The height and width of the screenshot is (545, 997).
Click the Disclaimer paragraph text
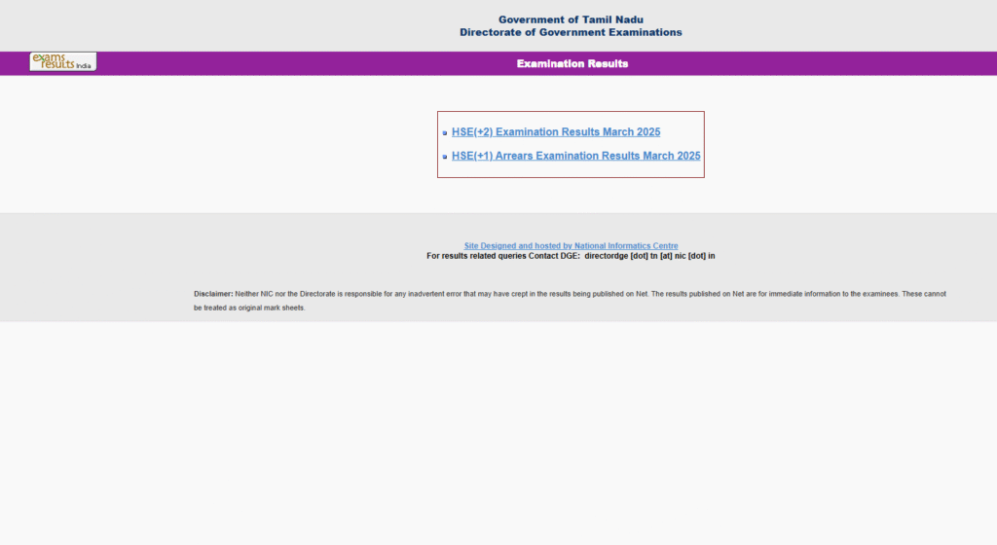[x=570, y=301]
